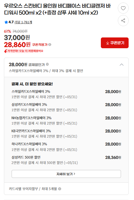Click the red lightning 가격인하 badge
The width and height of the screenshot is (134, 200).
[x=24, y=51]
